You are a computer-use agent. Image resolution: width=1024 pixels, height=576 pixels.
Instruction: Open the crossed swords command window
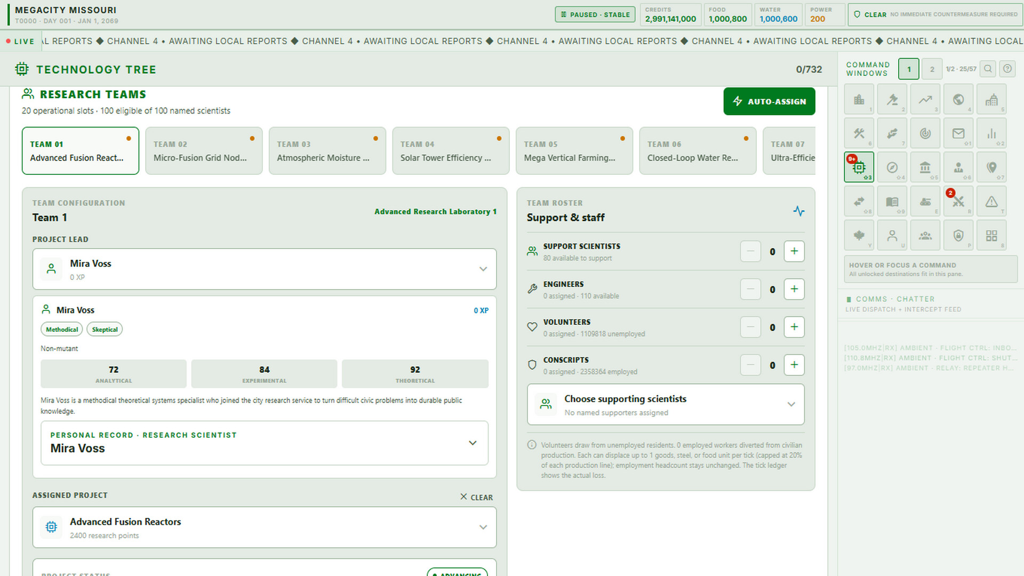[x=958, y=202]
